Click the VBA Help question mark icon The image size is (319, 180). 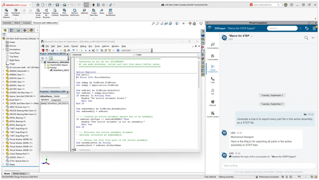click(118, 50)
